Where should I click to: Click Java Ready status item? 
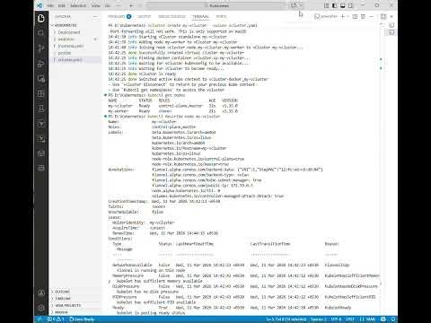point(82,319)
